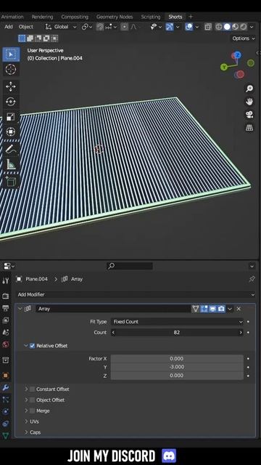Select the Add Cube tool
This screenshot has width=261, height=465.
pos(11,181)
